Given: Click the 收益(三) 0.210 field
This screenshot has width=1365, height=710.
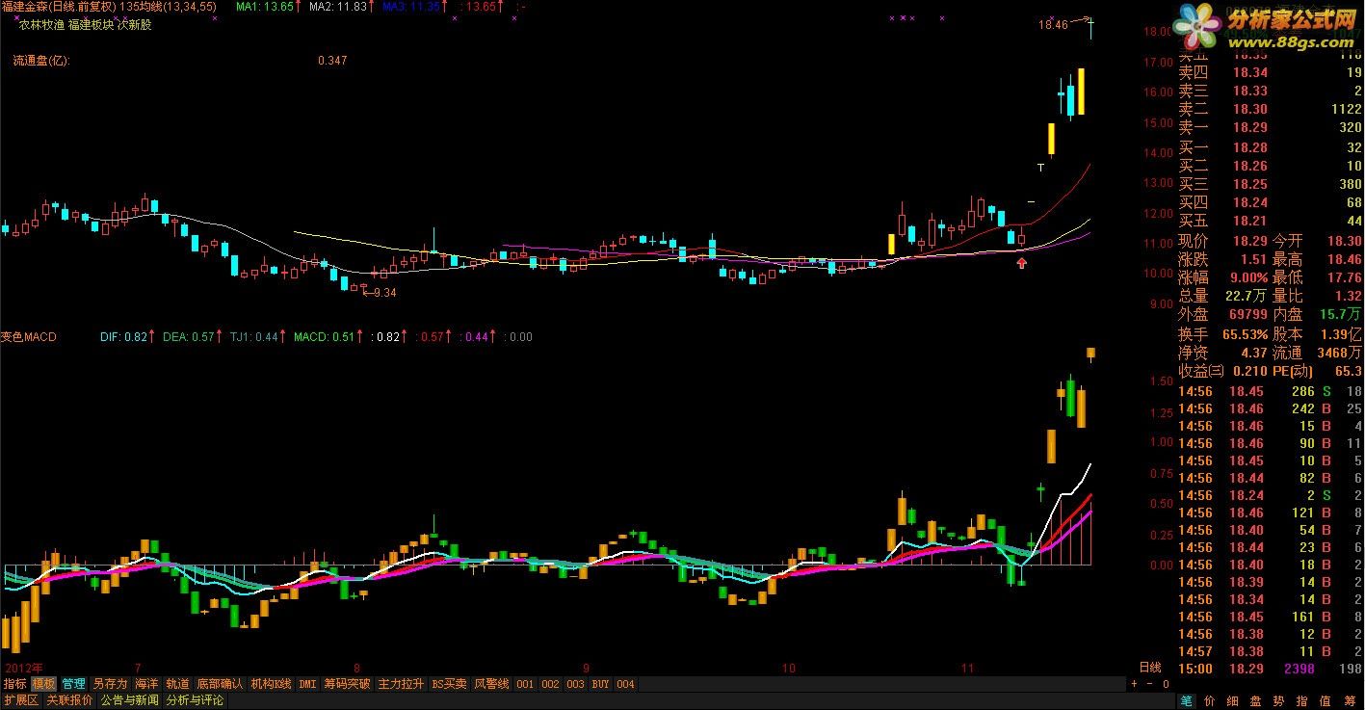Looking at the screenshot, I should pyautogui.click(x=1223, y=371).
